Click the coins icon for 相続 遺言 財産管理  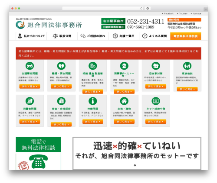[x=93, y=66]
